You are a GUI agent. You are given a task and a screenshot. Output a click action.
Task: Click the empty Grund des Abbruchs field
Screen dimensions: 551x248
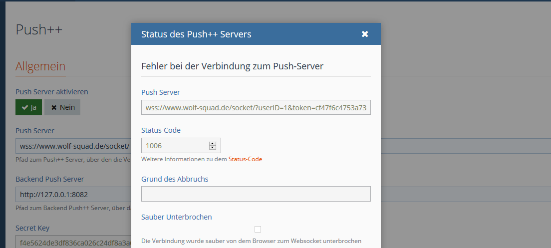coord(256,194)
